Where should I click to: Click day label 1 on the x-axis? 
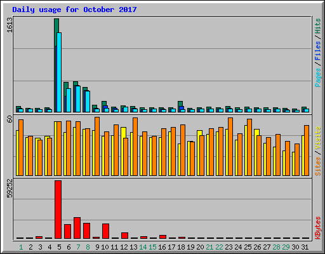[21, 247]
